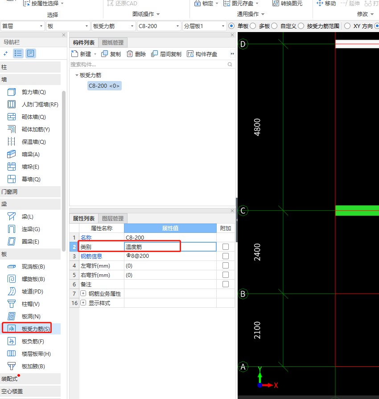Viewport: 379px width, 399px height.
Task: Tick the 附加 checkbox for 左弯折(mm) row
Action: pos(226,265)
